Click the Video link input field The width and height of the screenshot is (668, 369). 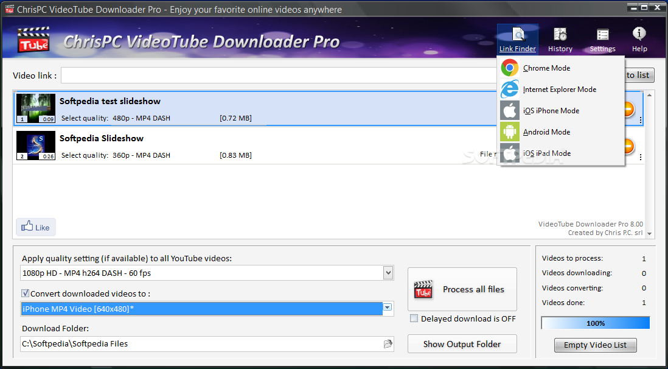pyautogui.click(x=279, y=75)
